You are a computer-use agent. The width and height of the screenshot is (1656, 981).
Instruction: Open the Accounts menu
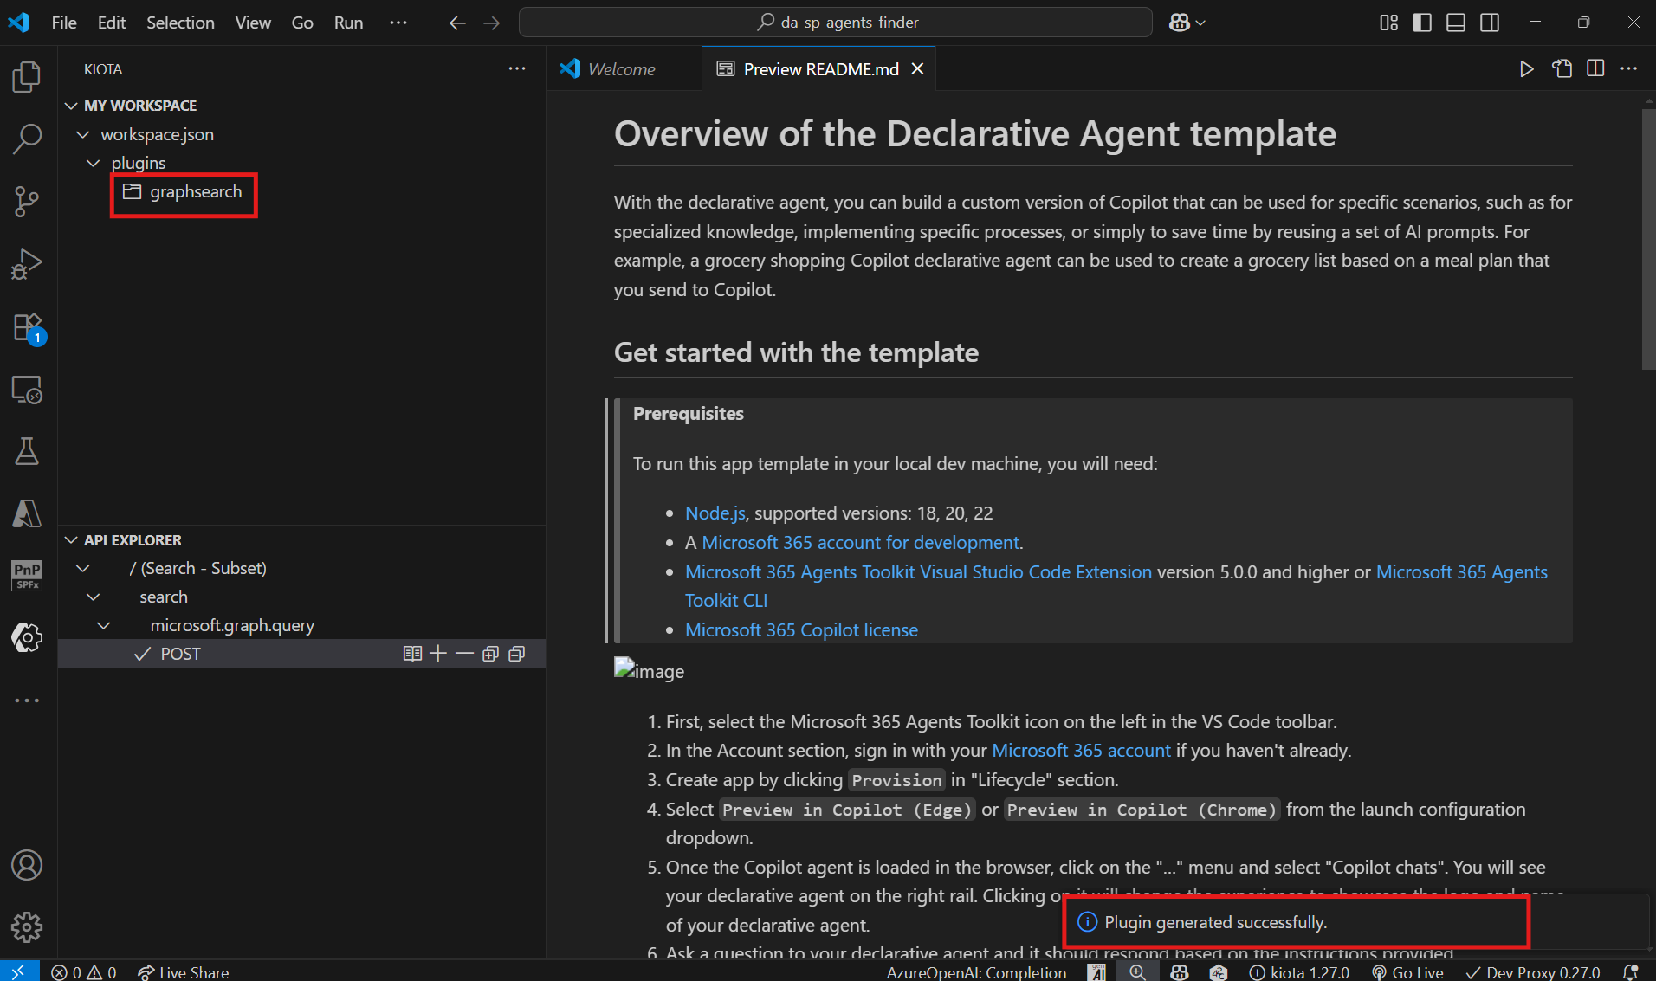(27, 865)
